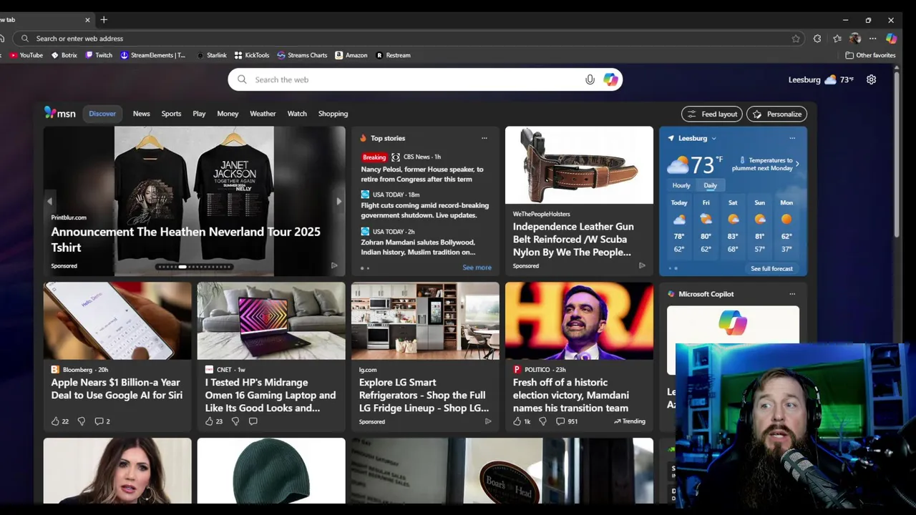This screenshot has height=515, width=916.
Task: Dislike the HP Omen CNET article
Action: coord(235,421)
